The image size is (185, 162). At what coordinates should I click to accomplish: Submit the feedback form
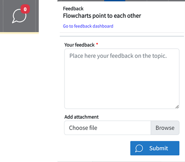(155, 148)
